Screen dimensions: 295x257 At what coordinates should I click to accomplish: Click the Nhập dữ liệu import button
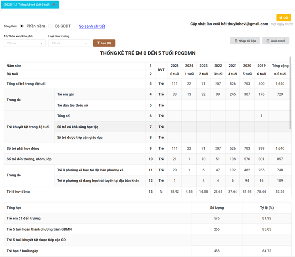click(245, 41)
